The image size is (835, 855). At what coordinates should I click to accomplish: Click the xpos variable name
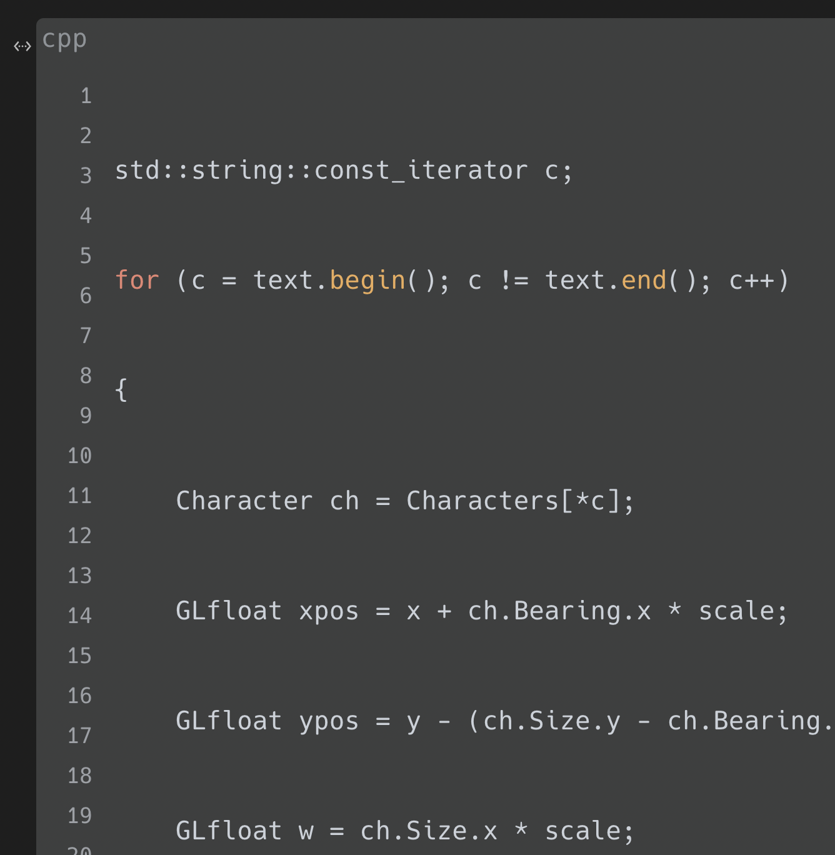(x=329, y=611)
